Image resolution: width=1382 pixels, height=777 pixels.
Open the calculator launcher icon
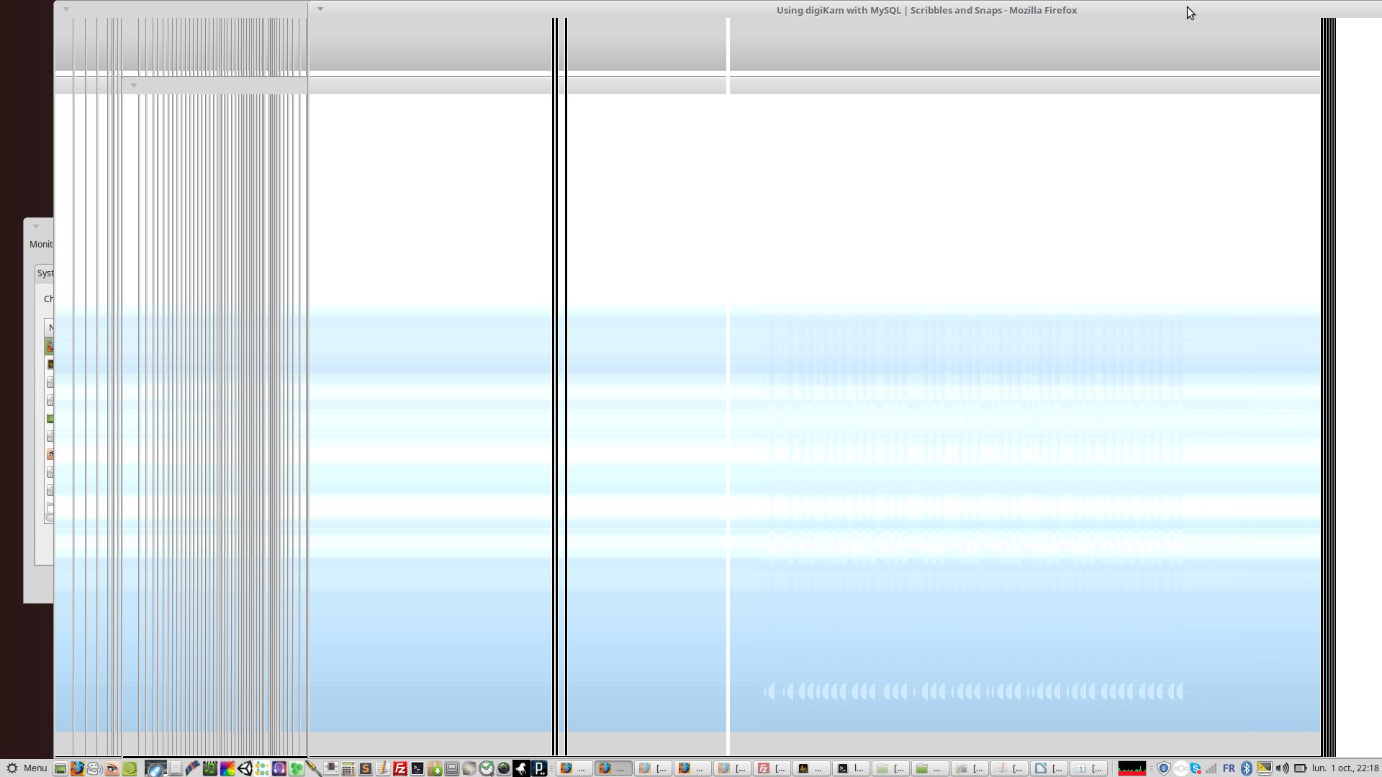coord(348,768)
